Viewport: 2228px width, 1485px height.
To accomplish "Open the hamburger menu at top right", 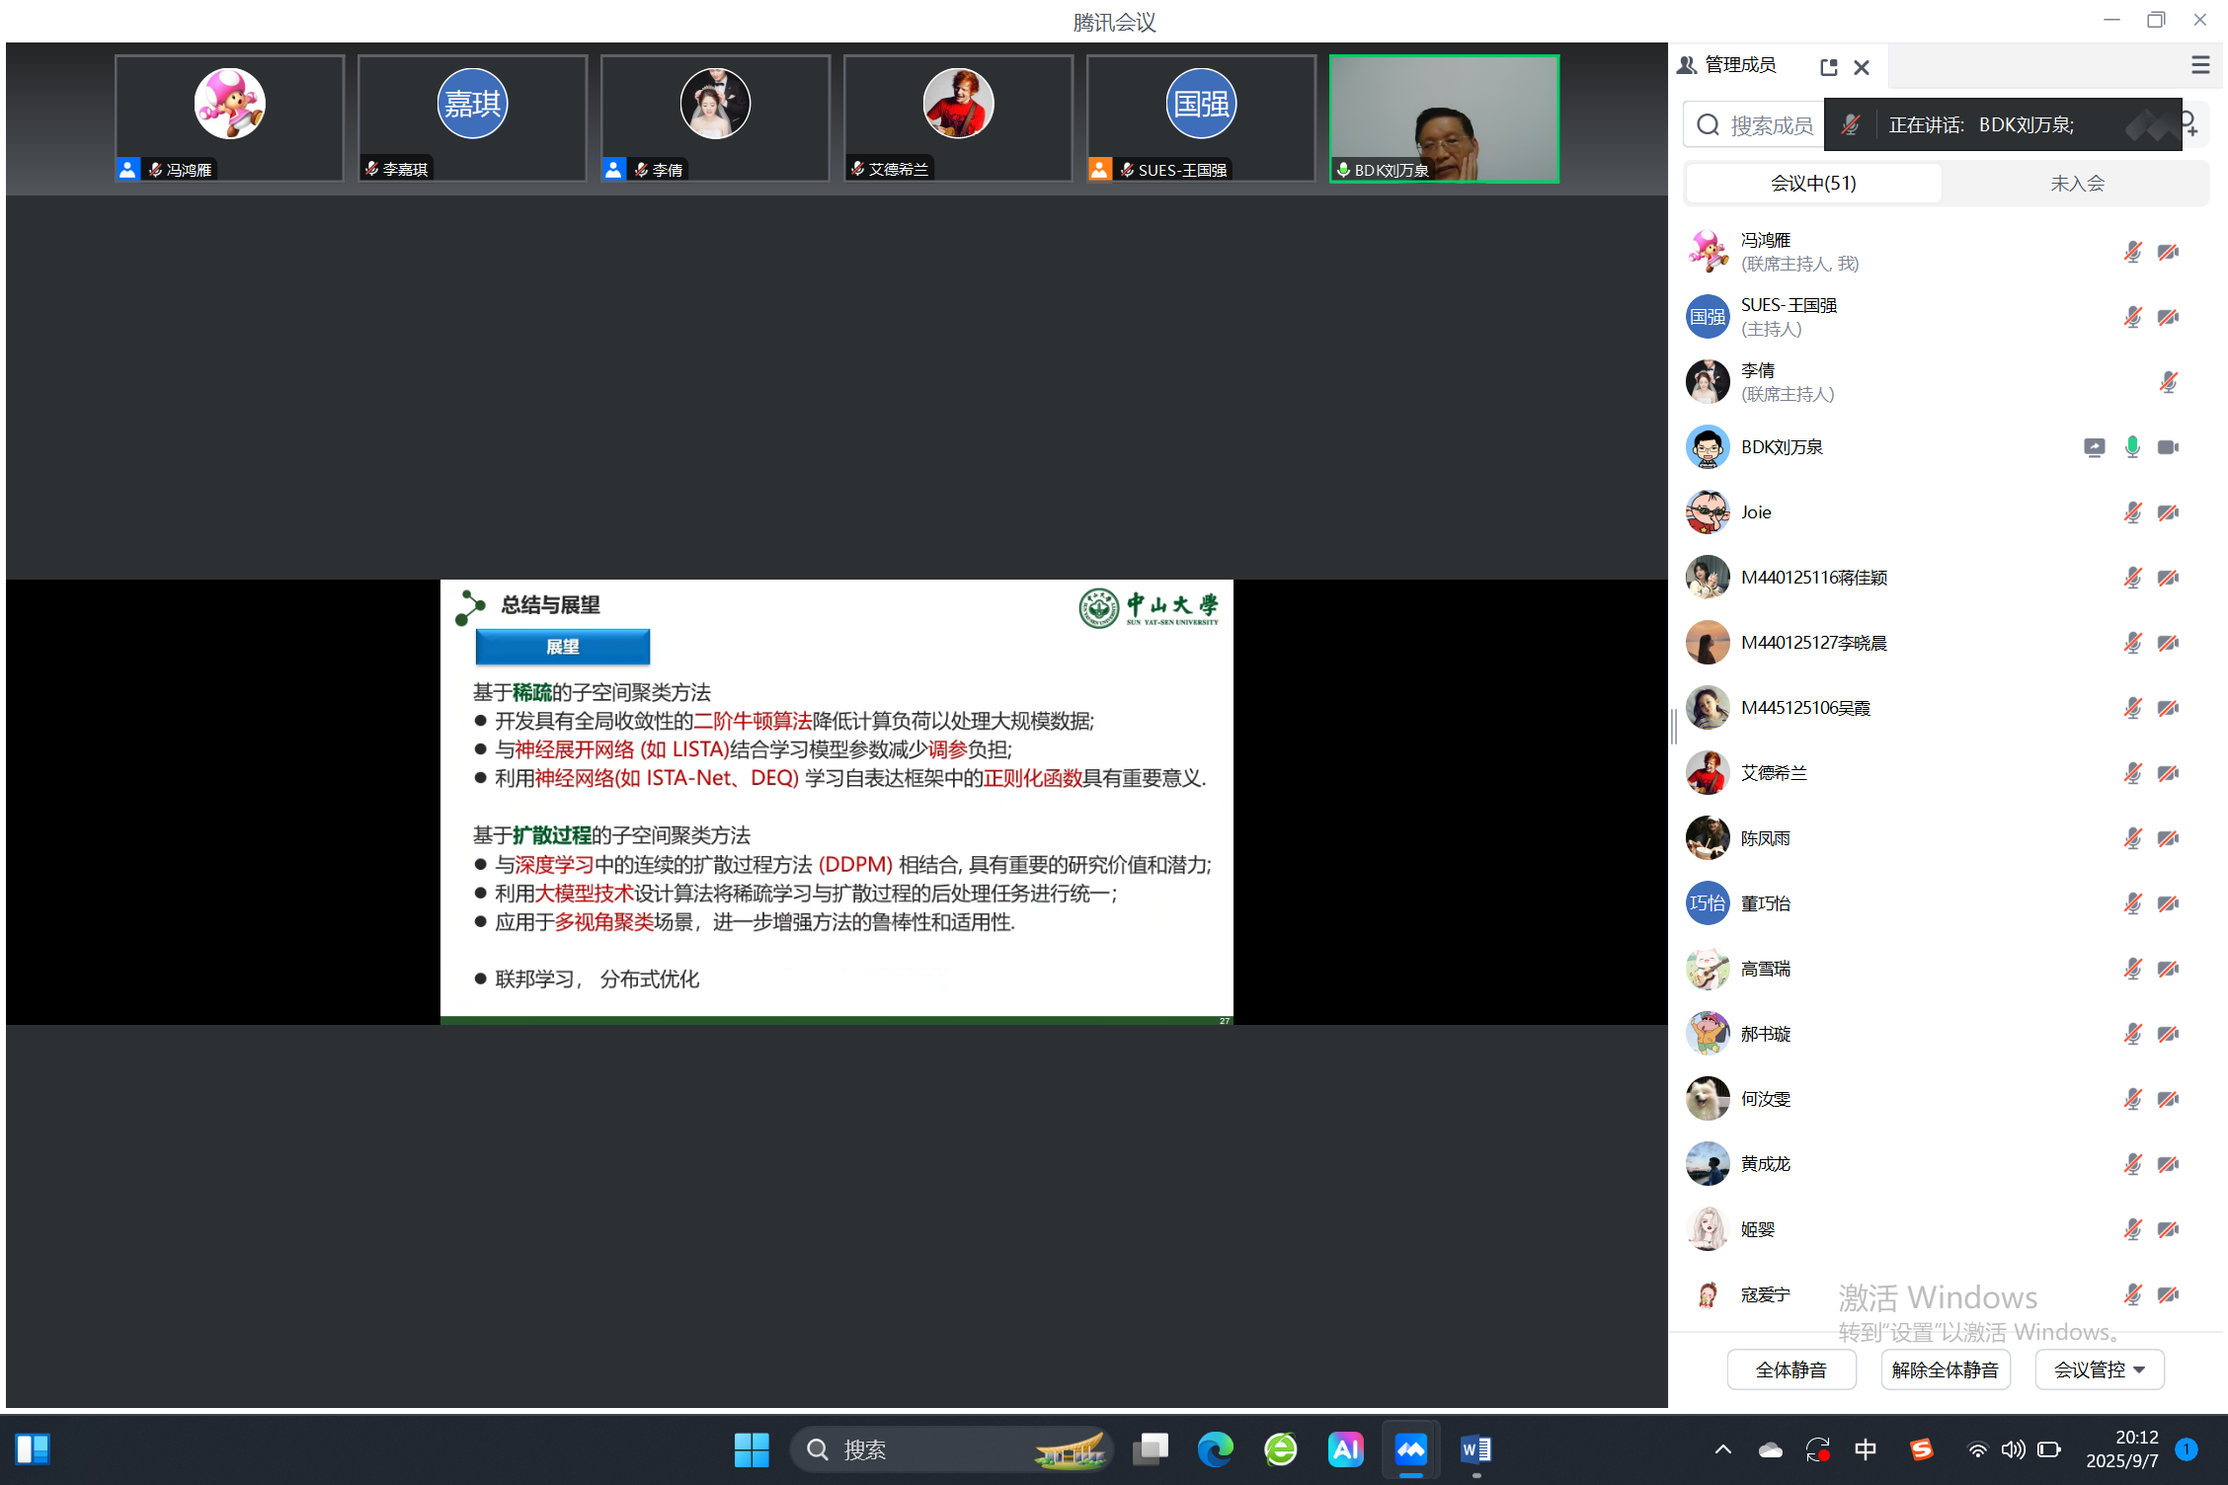I will click(2200, 65).
